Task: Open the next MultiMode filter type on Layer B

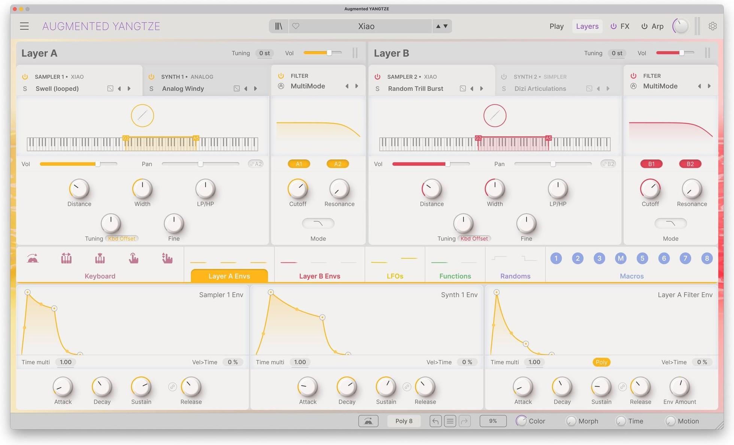Action: [x=710, y=86]
